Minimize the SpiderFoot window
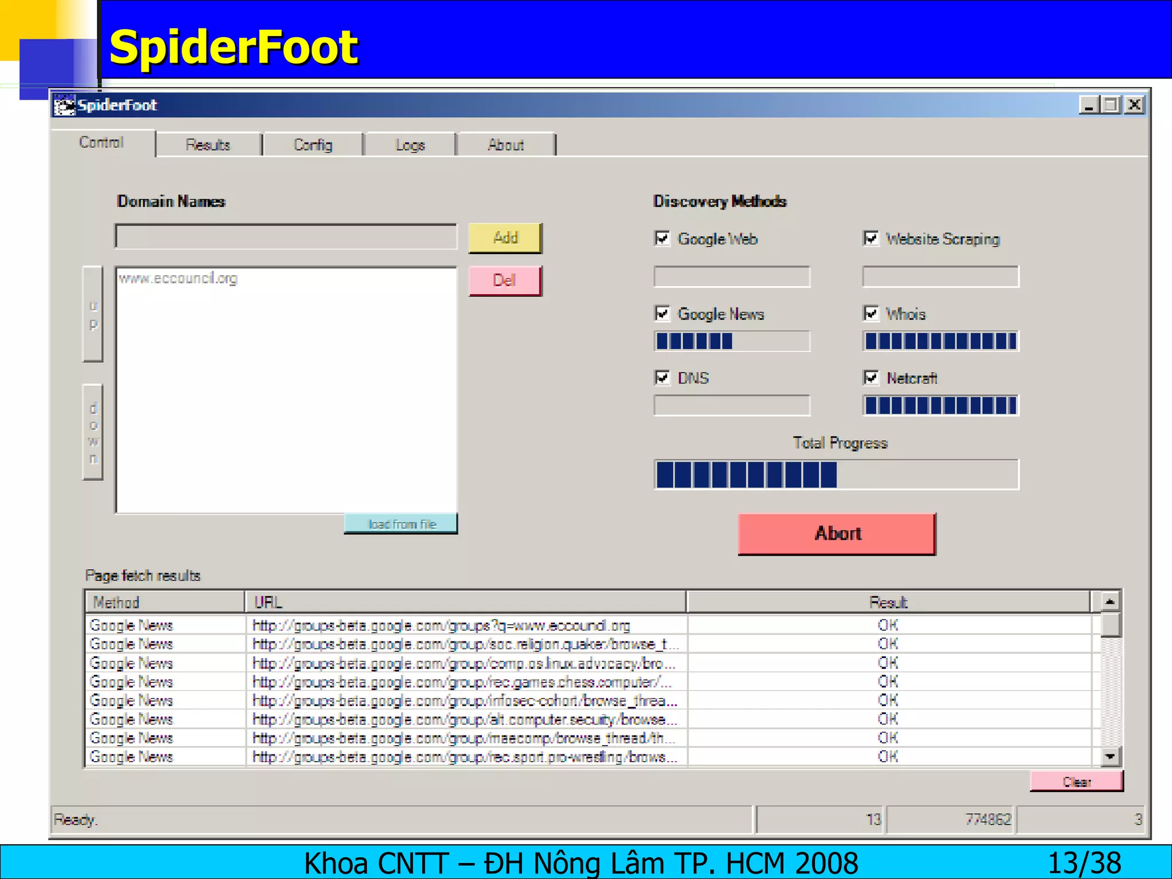Image resolution: width=1172 pixels, height=879 pixels. 1088,105
